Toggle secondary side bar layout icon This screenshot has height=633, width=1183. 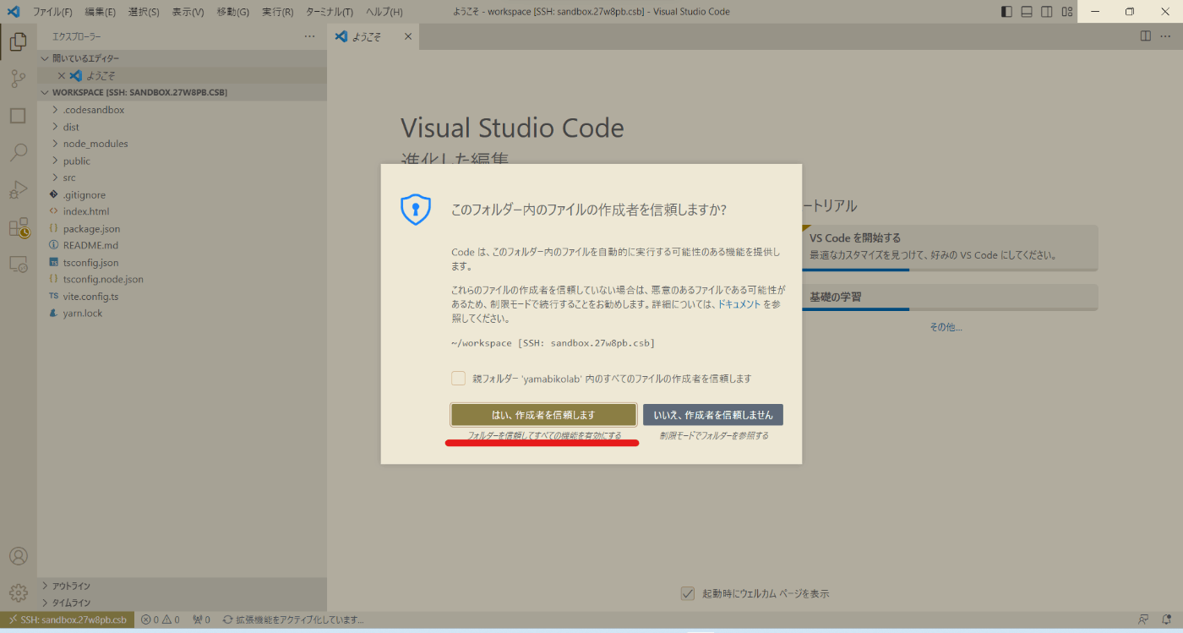pyautogui.click(x=1047, y=12)
